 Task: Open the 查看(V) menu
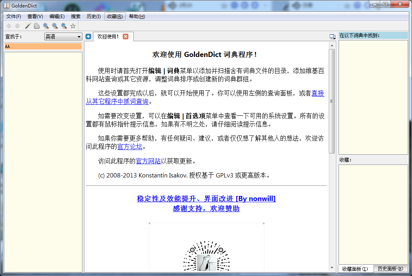[x=35, y=16]
